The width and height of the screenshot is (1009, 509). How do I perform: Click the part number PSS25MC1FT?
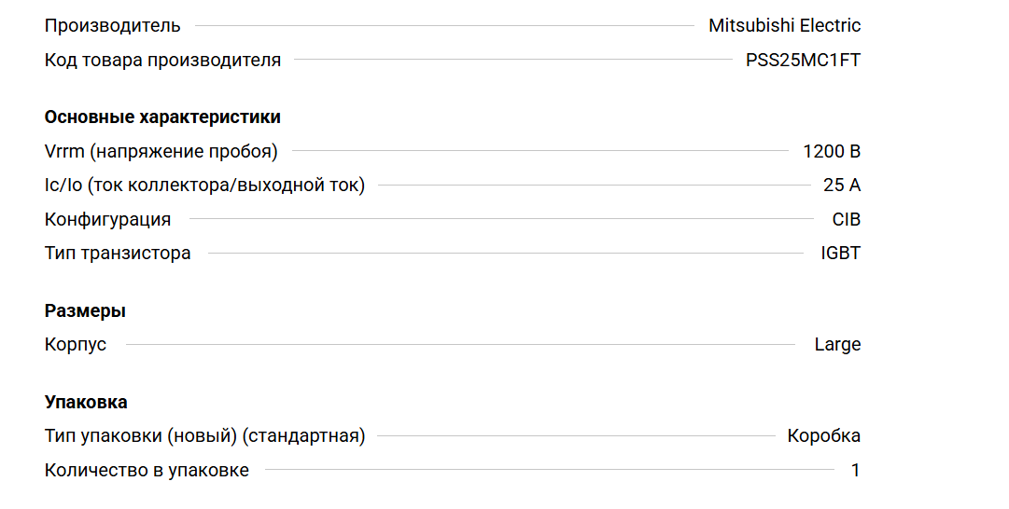coord(803,61)
